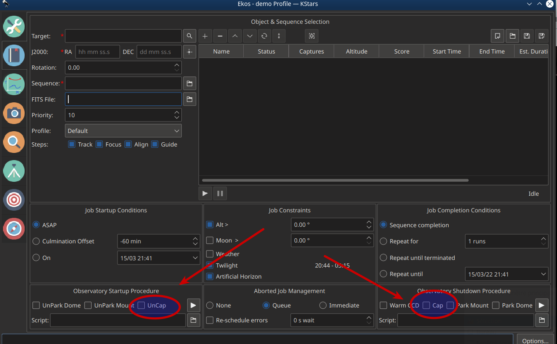
Task: Expand the Profile dropdown showing Default
Action: pos(123,131)
